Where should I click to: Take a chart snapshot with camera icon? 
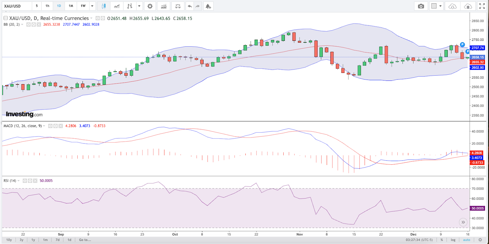421,6
